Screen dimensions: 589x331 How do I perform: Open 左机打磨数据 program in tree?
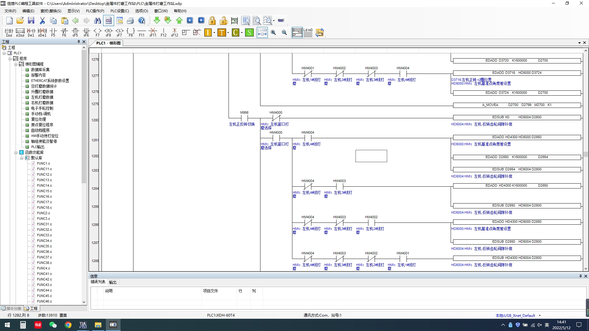[x=42, y=97]
